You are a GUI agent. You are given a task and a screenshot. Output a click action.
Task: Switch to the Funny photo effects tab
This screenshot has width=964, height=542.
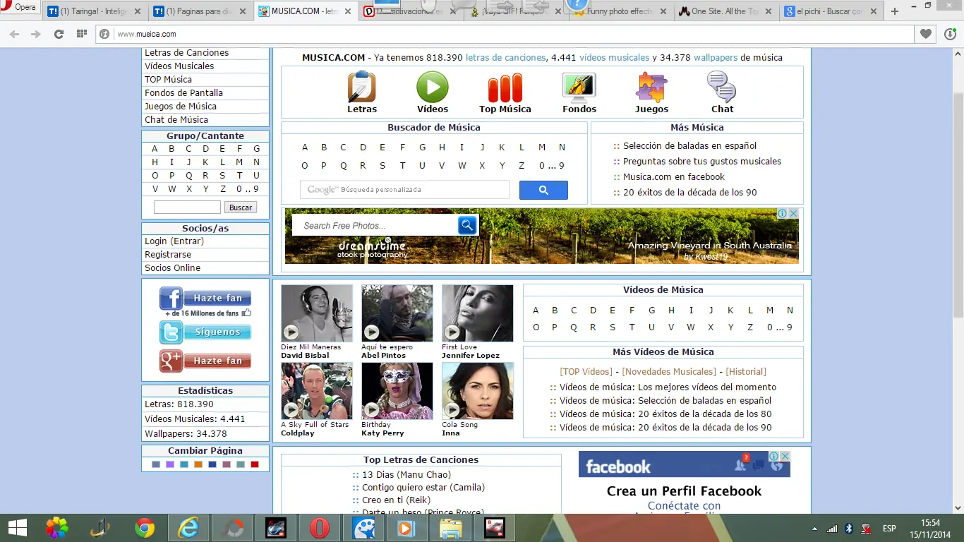pos(621,11)
